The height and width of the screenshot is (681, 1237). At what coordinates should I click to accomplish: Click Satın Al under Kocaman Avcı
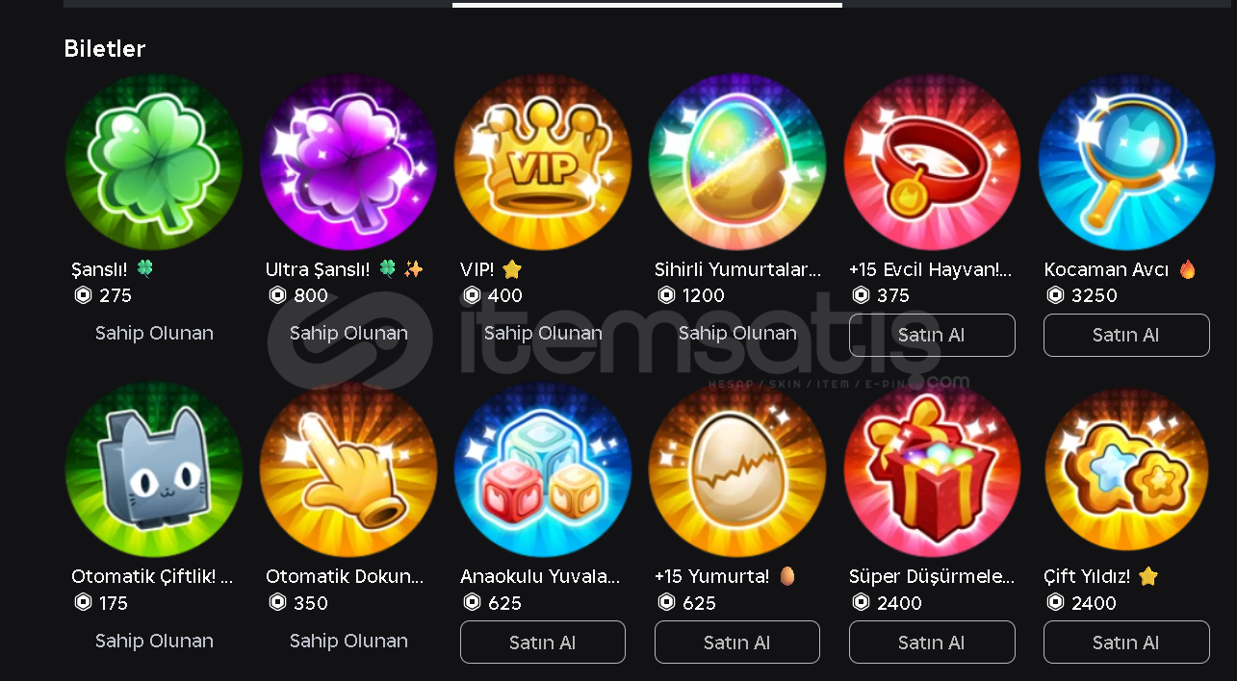point(1126,335)
